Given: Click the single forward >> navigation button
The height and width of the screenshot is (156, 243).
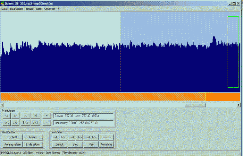Looking at the screenshot, I should [16, 116].
